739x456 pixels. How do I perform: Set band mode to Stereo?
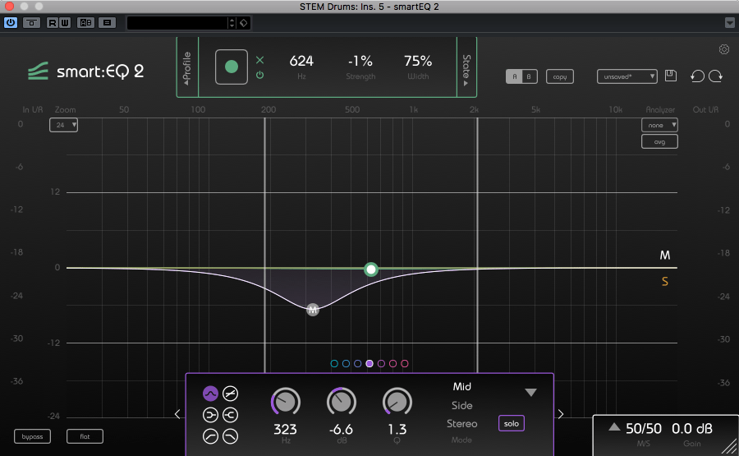(461, 424)
